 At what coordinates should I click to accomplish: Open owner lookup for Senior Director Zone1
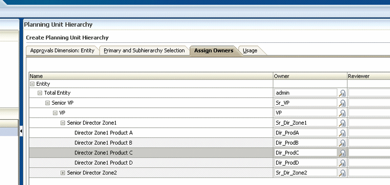pos(342,123)
